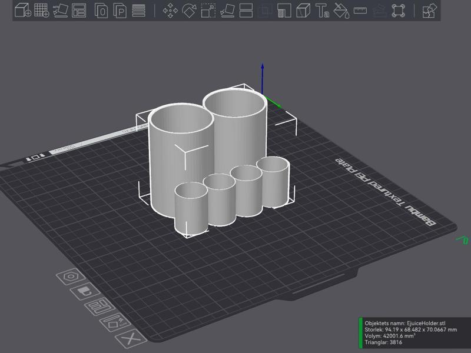The image size is (471, 353).
Task: Open the Support painting tool
Action: tap(284, 10)
